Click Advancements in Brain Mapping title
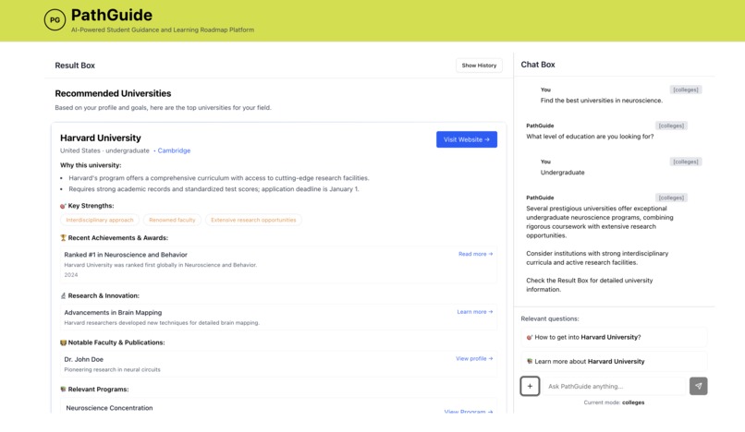 113,312
